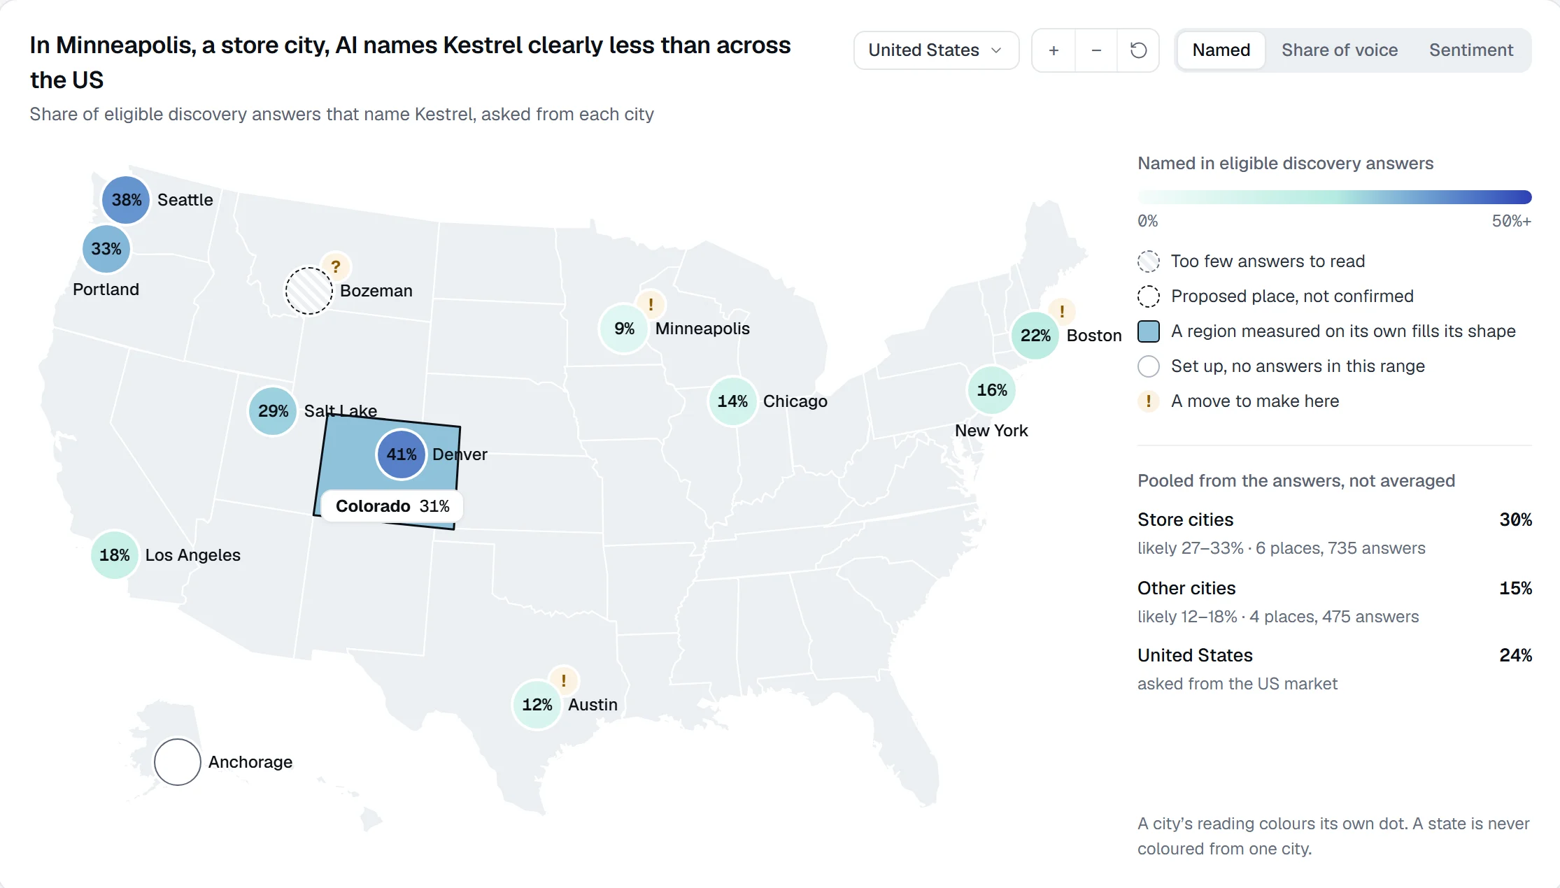Click the 'likely 27–33% · 6 places, 735 answers' text
Viewport: 1560px width, 888px height.
1282,548
